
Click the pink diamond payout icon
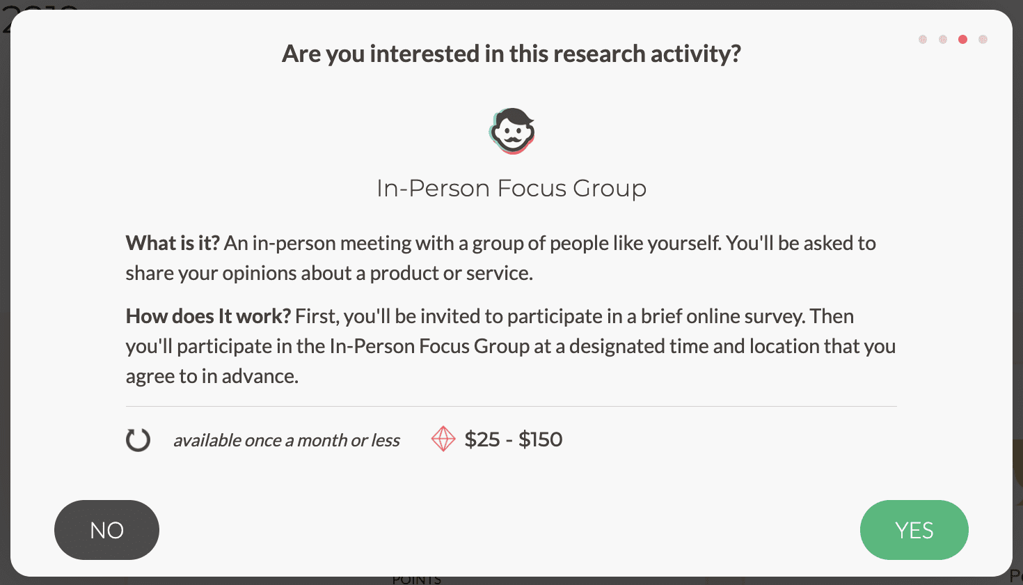(443, 439)
